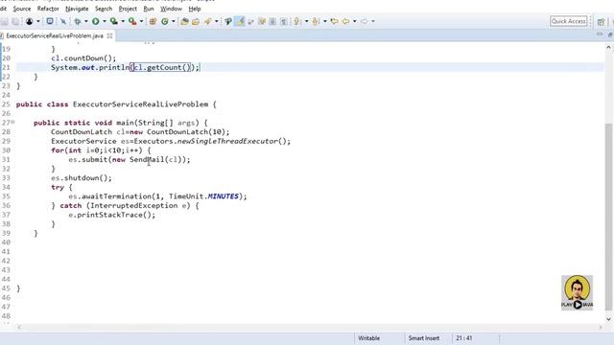Close the ExeccutorServiceRealLiveProblem.java tab
Image resolution: width=614 pixels, height=345 pixels.
tap(109, 35)
